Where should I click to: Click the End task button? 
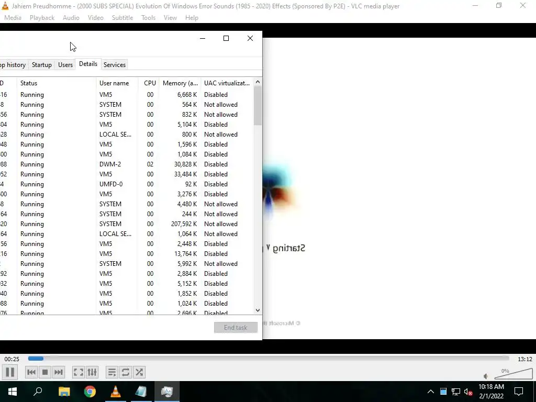236,328
